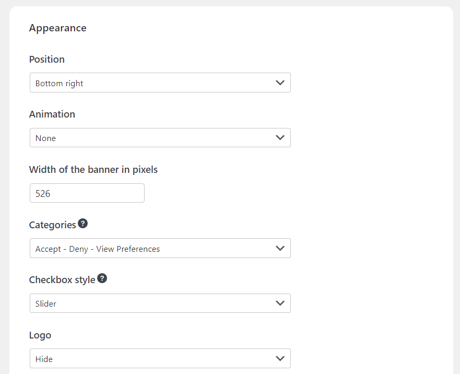Click the chevron arrow of the Animation select
Image resolution: width=460 pixels, height=374 pixels.
tap(280, 138)
